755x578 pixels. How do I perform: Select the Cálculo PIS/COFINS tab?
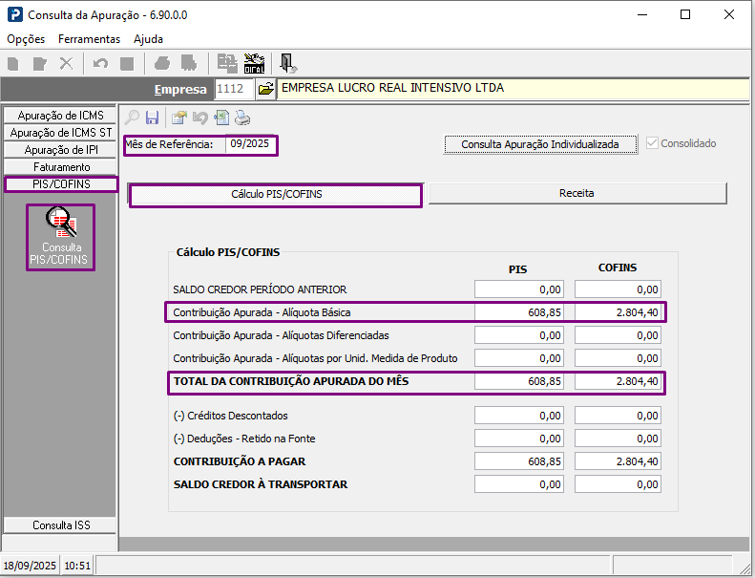point(276,195)
